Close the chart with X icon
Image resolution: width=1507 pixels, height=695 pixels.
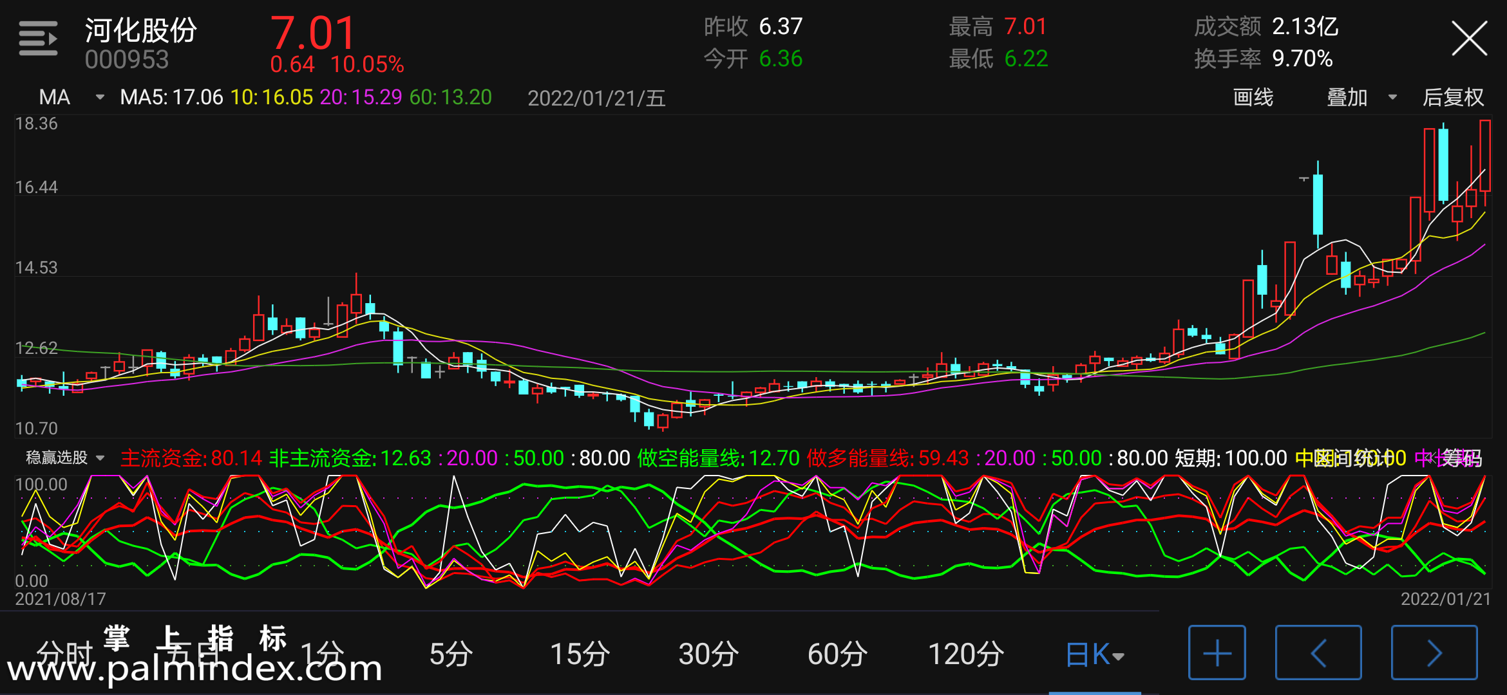(x=1469, y=39)
